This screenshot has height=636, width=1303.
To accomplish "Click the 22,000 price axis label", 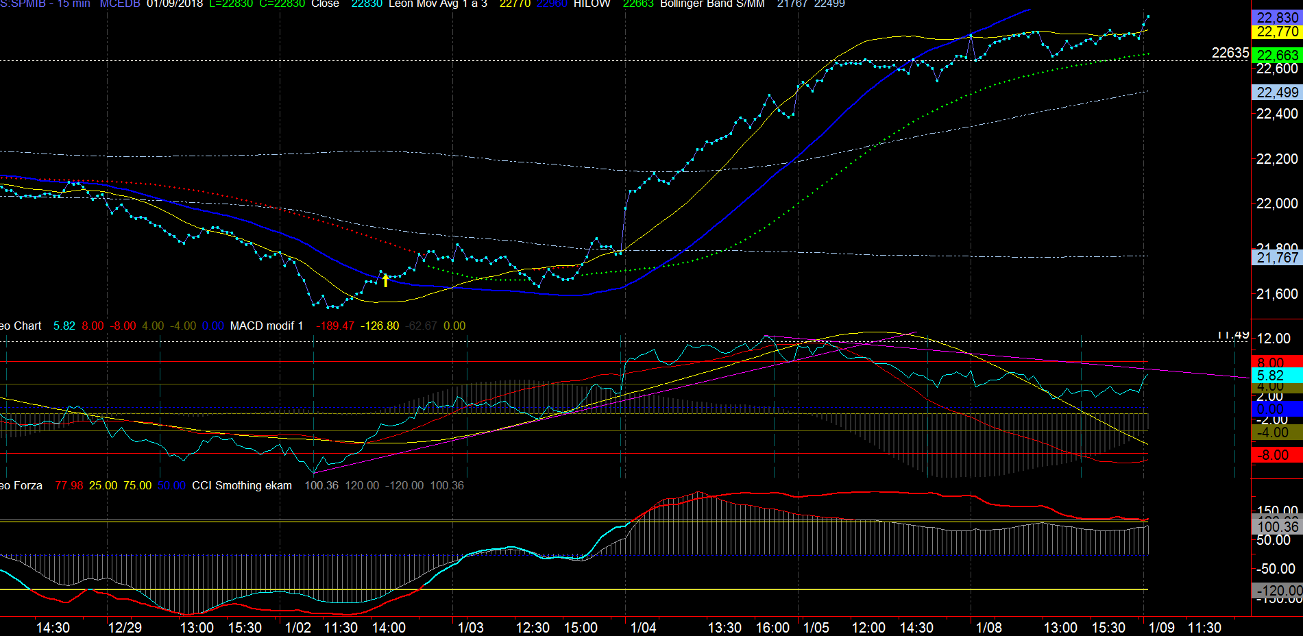I will pyautogui.click(x=1277, y=204).
